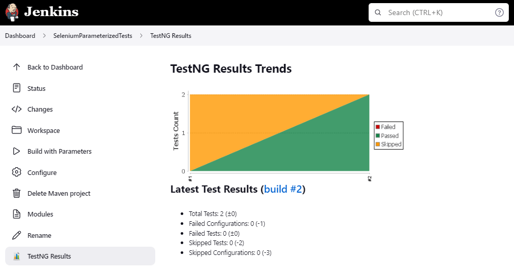The image size is (514, 269).
Task: Open the build #2 link
Action: (x=283, y=190)
